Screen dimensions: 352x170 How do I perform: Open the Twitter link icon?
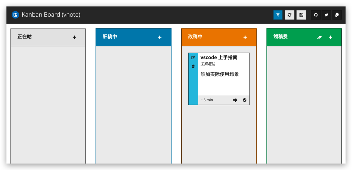pos(326,15)
